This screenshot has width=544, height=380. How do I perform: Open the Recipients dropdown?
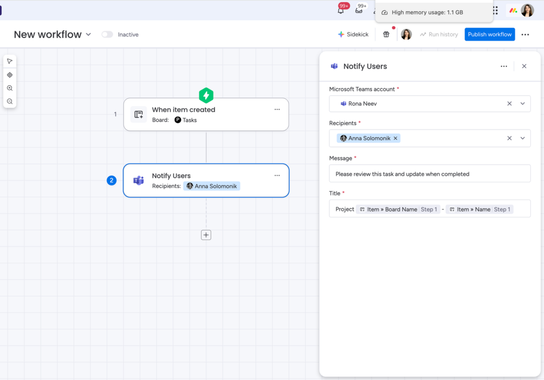522,138
